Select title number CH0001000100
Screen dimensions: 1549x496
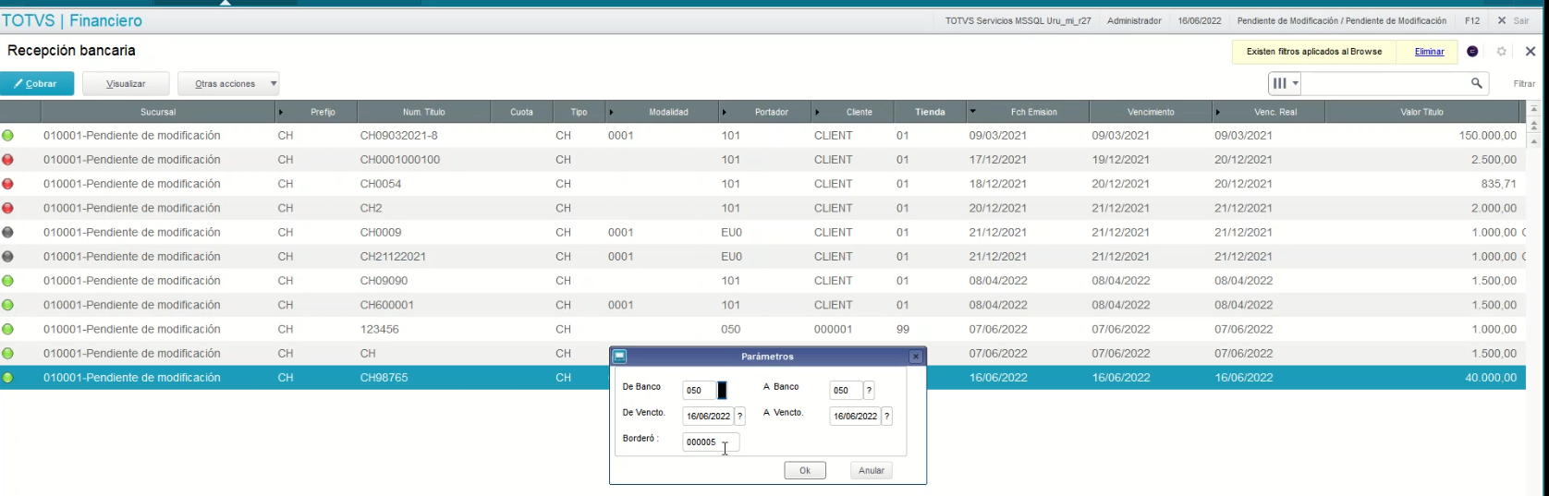pyautogui.click(x=400, y=160)
